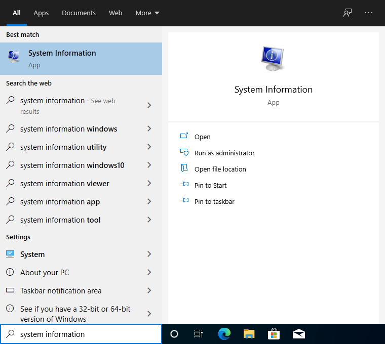Viewport: 385px width, 344px height.
Task: Expand arrow for System setting
Action: point(149,254)
